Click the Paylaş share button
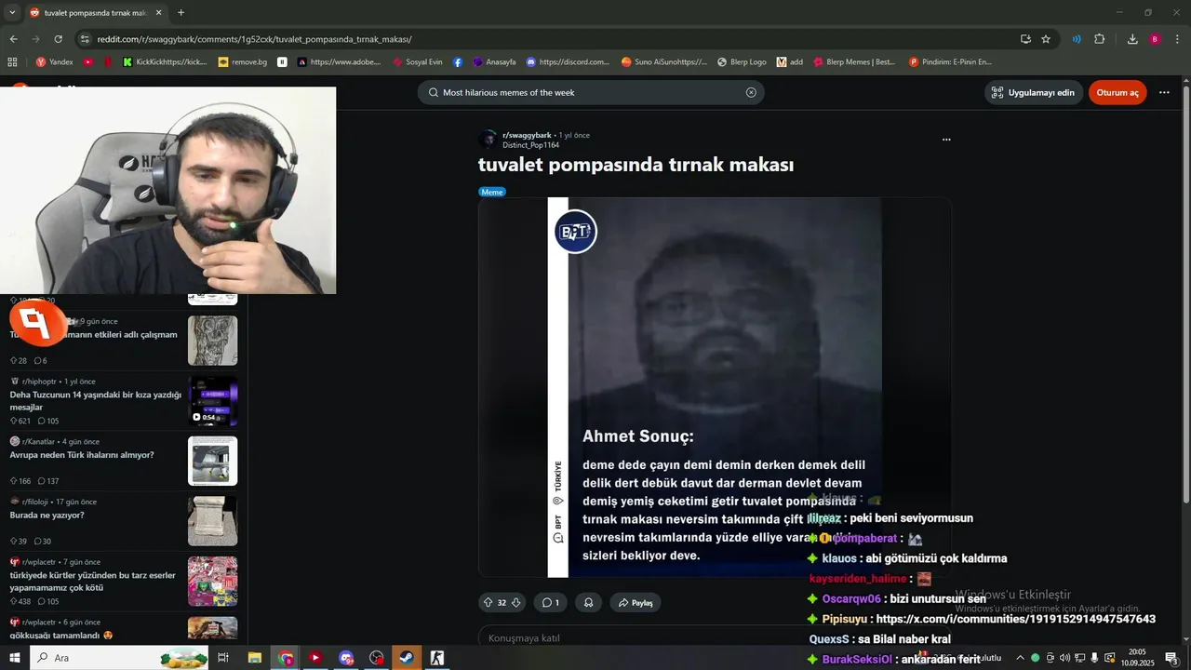1191x670 pixels. (636, 602)
